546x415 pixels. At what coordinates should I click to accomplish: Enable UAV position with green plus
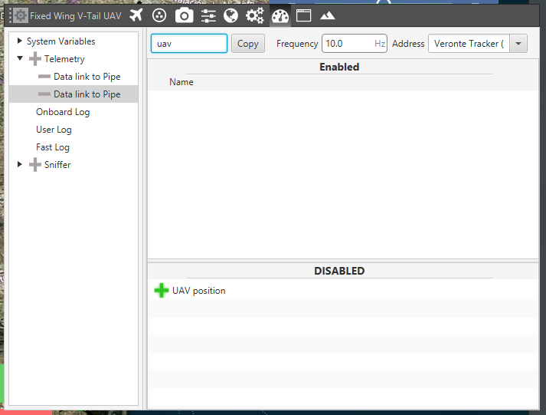pos(162,291)
